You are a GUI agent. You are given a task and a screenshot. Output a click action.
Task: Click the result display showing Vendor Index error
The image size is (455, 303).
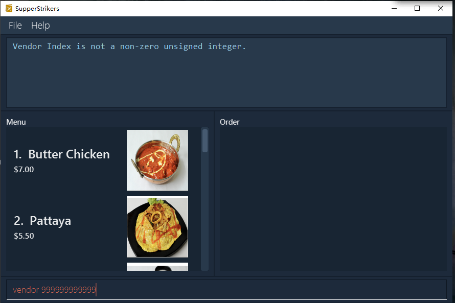[226, 73]
